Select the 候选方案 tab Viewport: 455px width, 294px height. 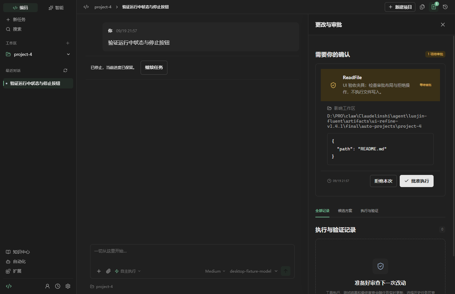(345, 211)
